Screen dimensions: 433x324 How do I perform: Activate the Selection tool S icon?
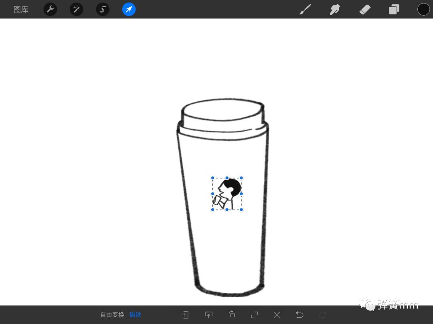pos(103,9)
